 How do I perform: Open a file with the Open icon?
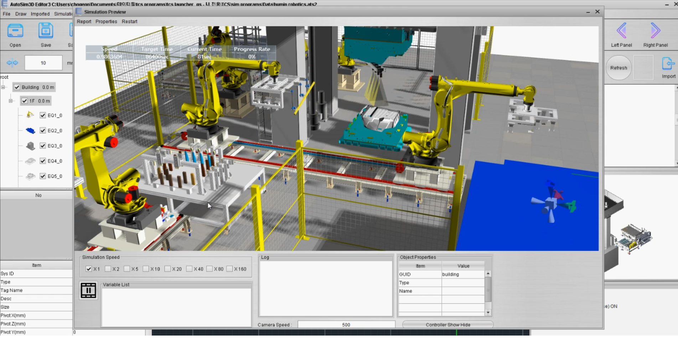point(15,31)
